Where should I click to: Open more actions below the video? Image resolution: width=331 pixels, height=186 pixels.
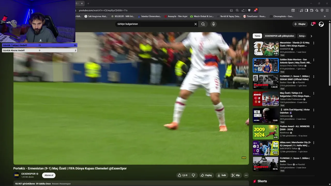pos(246,175)
